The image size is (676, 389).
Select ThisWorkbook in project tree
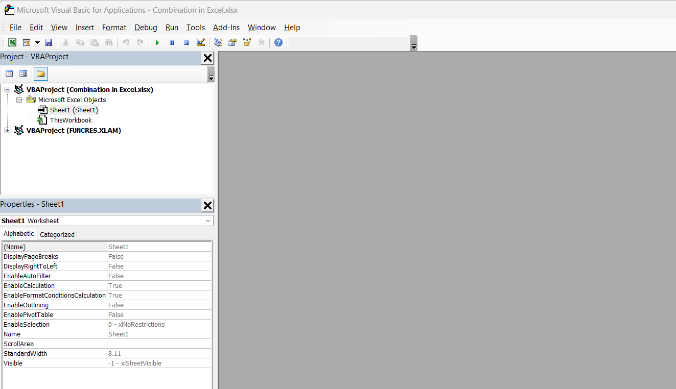tap(71, 120)
